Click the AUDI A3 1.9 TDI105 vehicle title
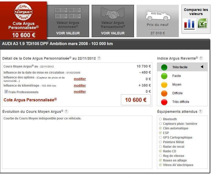This screenshot has height=177, width=216. point(57,44)
